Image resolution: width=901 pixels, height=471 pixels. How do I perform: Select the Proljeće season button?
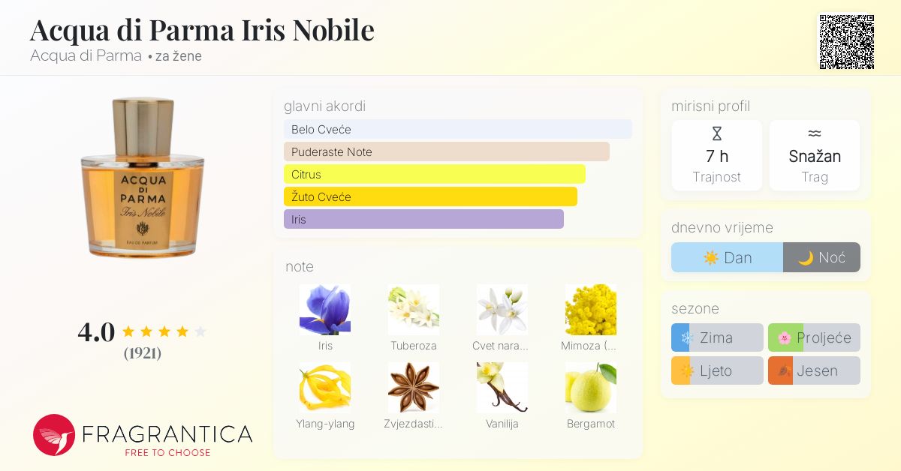(814, 337)
